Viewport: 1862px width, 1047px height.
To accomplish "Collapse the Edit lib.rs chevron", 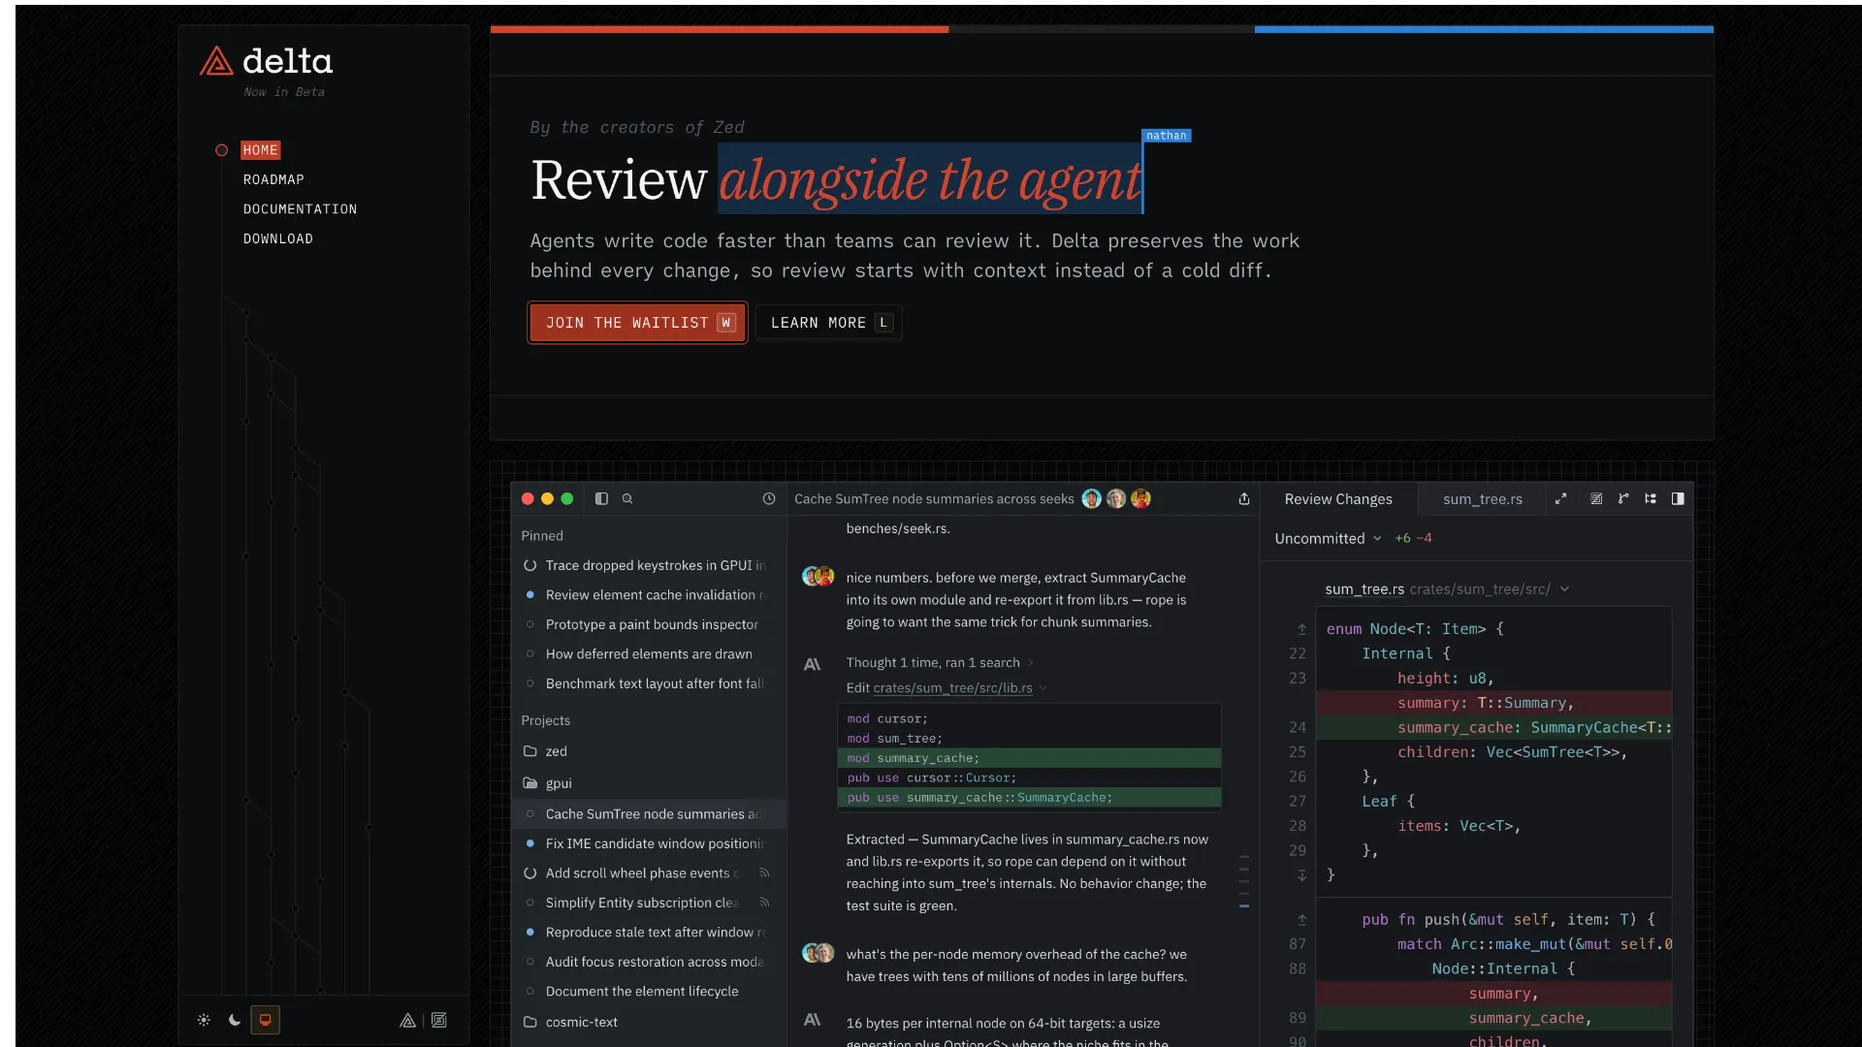I will [x=1043, y=688].
